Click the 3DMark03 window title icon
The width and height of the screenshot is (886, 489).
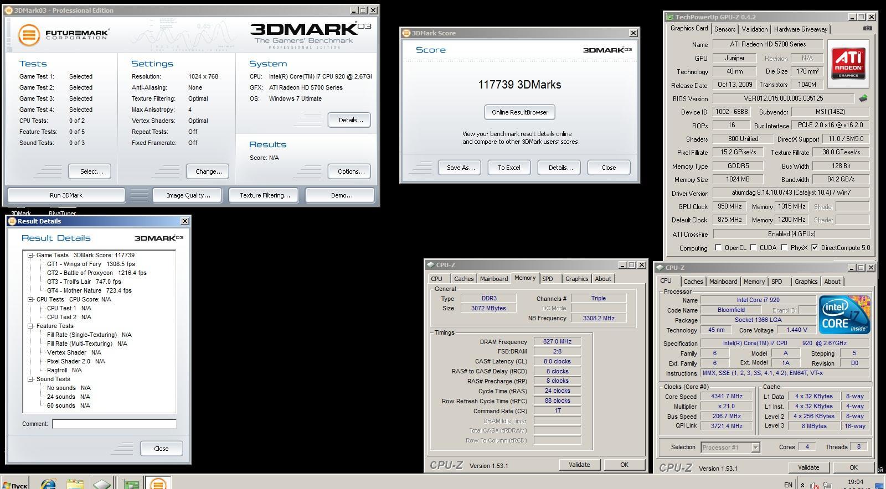(x=9, y=10)
